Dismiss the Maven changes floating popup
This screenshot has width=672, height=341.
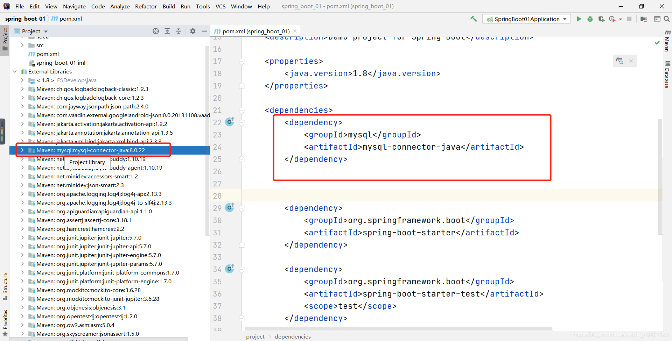631,61
